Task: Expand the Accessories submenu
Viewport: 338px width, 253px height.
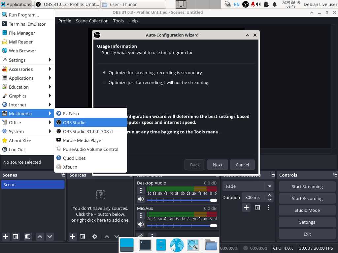Action: [x=27, y=69]
